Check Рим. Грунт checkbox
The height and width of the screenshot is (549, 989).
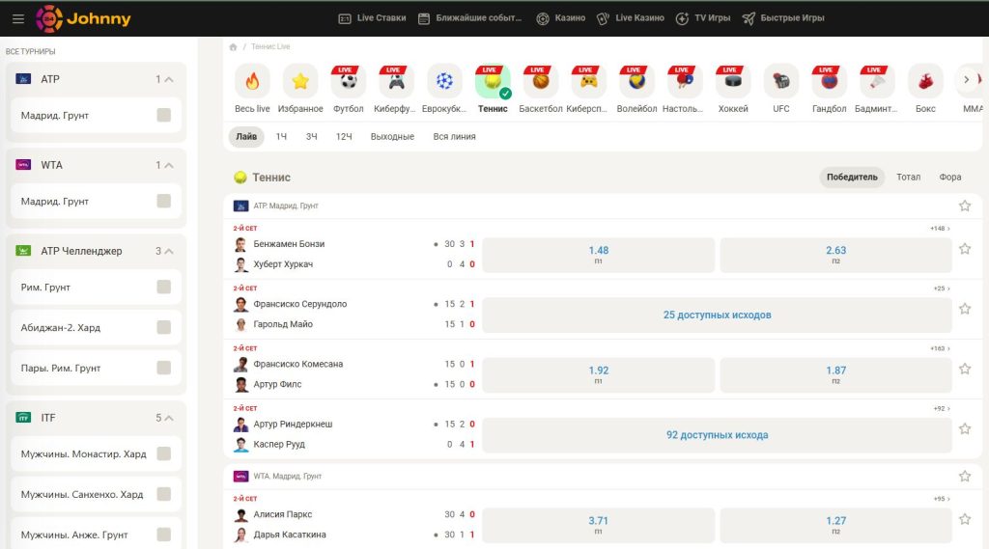point(164,287)
